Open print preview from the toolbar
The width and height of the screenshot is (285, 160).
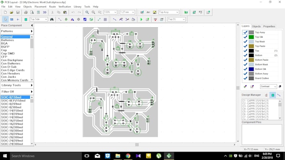(32, 12)
